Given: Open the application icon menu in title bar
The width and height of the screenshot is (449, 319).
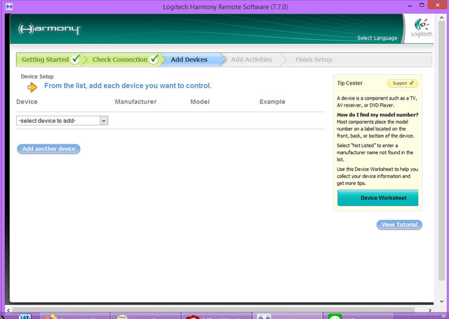Looking at the screenshot, I should [9, 6].
